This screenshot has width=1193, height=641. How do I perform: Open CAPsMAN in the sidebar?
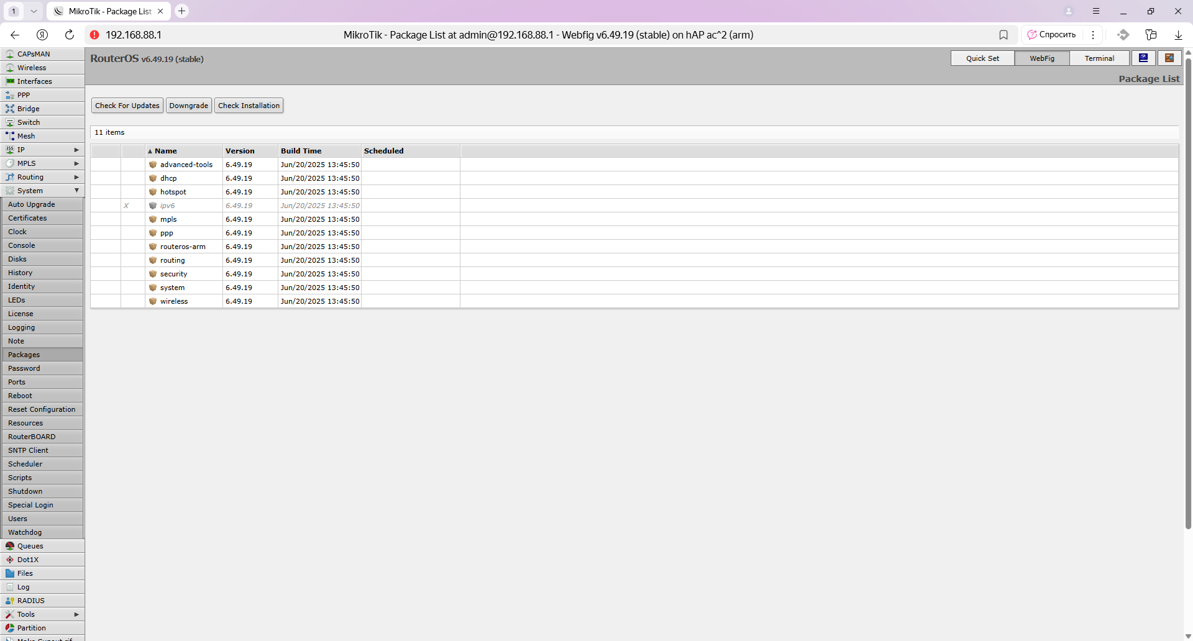[x=42, y=54]
